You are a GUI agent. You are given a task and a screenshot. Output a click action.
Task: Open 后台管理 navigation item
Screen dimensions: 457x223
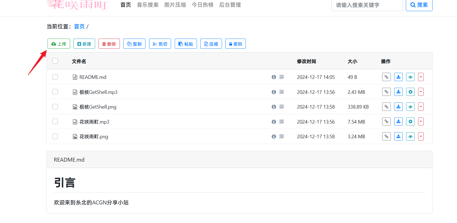click(230, 5)
